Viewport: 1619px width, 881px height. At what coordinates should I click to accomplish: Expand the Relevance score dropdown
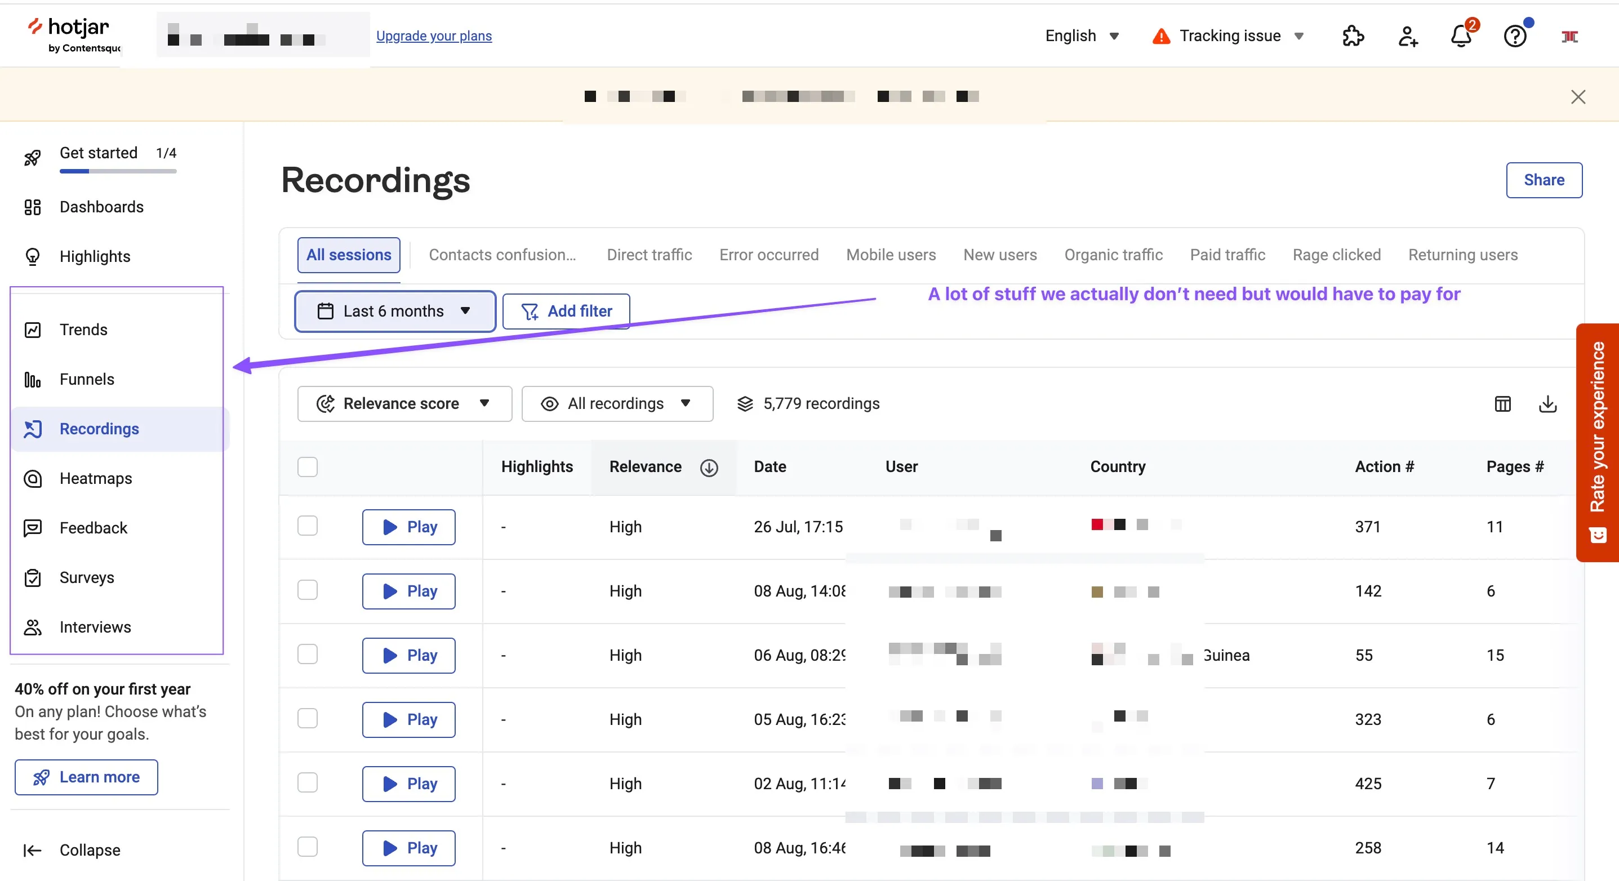pyautogui.click(x=404, y=403)
